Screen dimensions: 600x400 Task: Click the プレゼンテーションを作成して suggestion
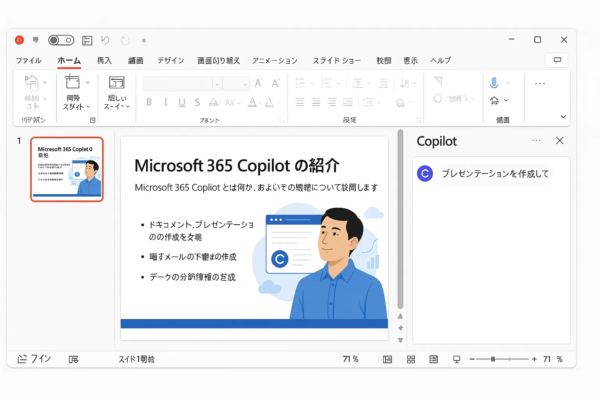point(495,174)
